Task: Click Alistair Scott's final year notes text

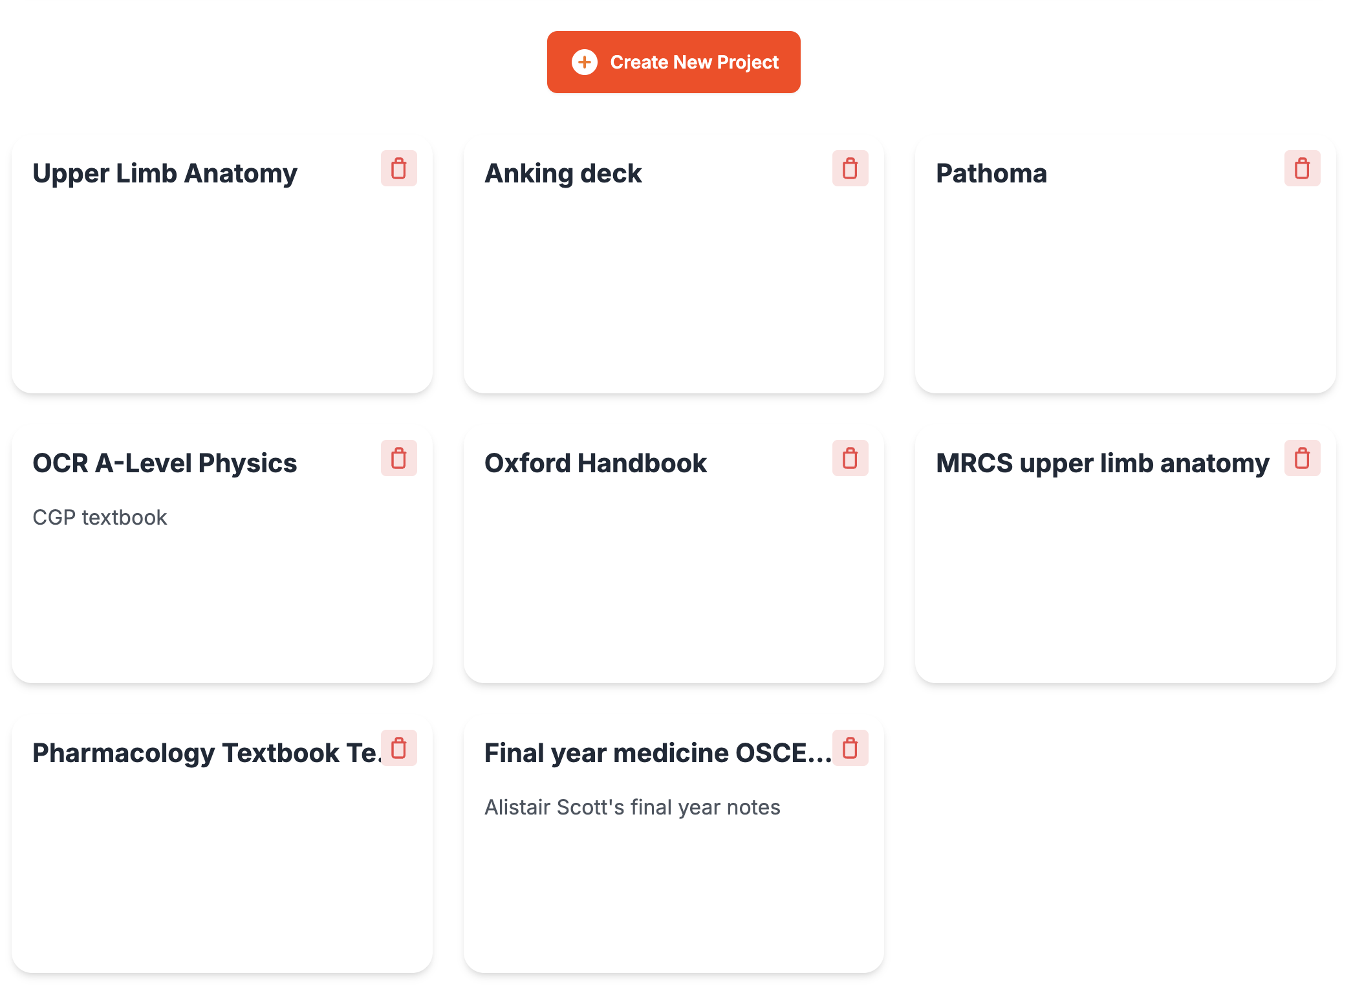Action: pyautogui.click(x=632, y=807)
